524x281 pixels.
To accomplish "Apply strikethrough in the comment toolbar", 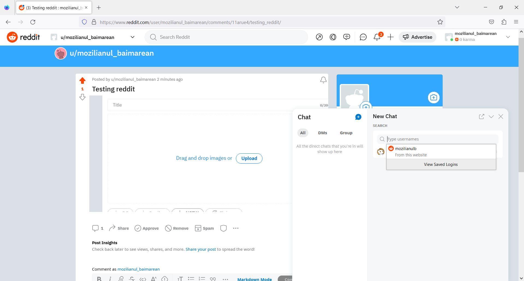I will tap(132, 279).
